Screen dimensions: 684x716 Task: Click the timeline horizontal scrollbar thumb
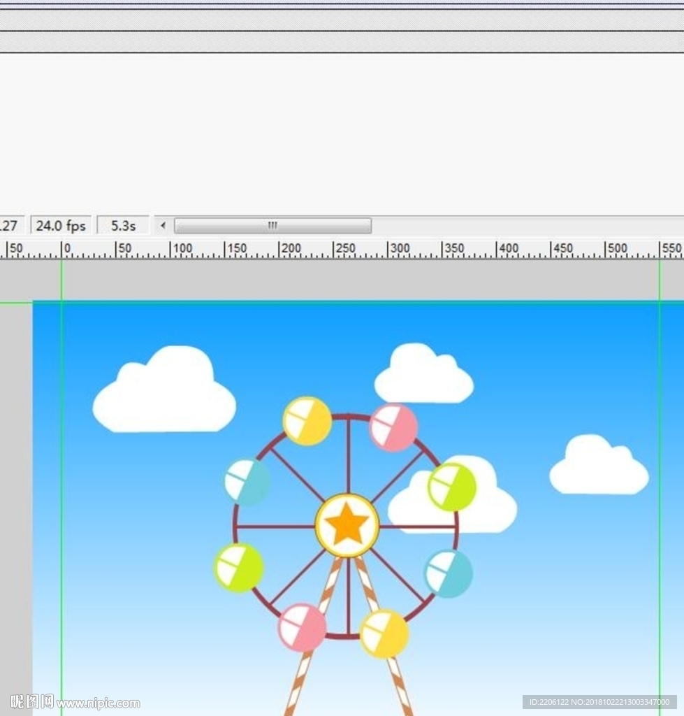click(x=273, y=226)
